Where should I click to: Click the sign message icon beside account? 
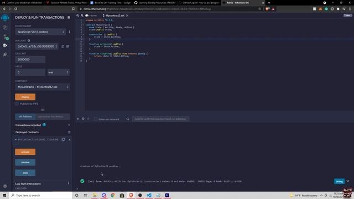tap(67, 46)
